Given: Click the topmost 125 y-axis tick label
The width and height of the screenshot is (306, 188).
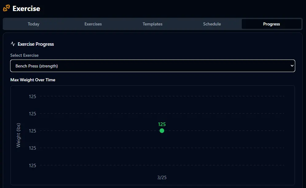Looking at the screenshot, I should tap(33, 97).
